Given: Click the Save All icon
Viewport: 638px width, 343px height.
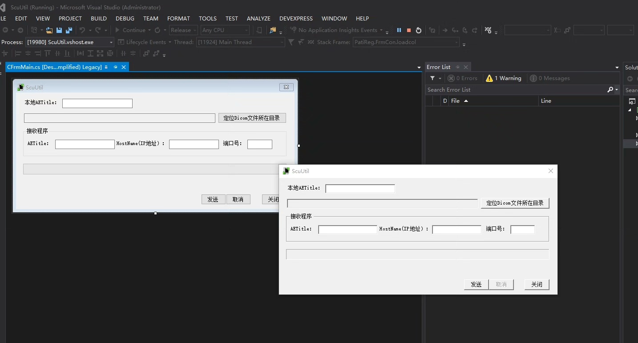Looking at the screenshot, I should [x=69, y=30].
